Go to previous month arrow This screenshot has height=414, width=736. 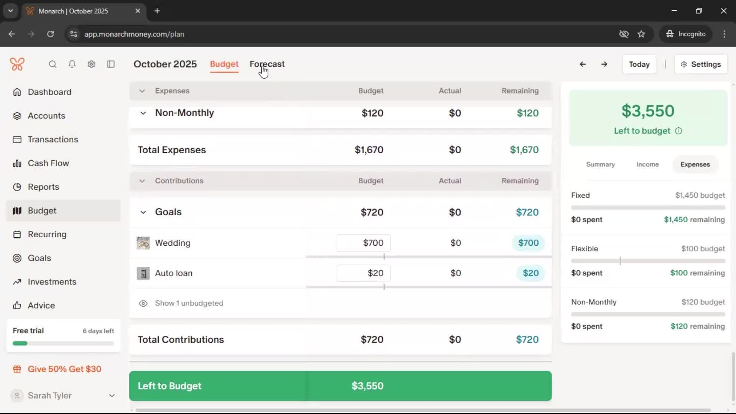click(x=582, y=64)
